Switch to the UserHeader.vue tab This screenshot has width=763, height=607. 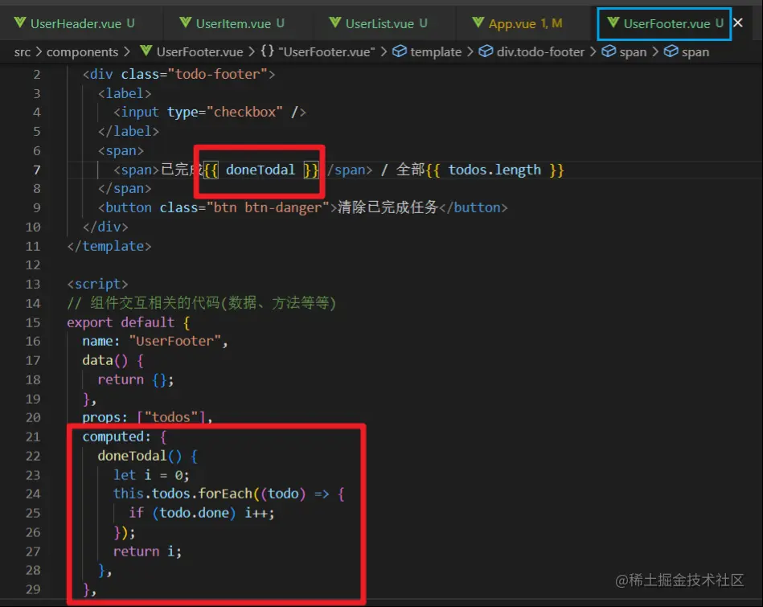point(74,23)
